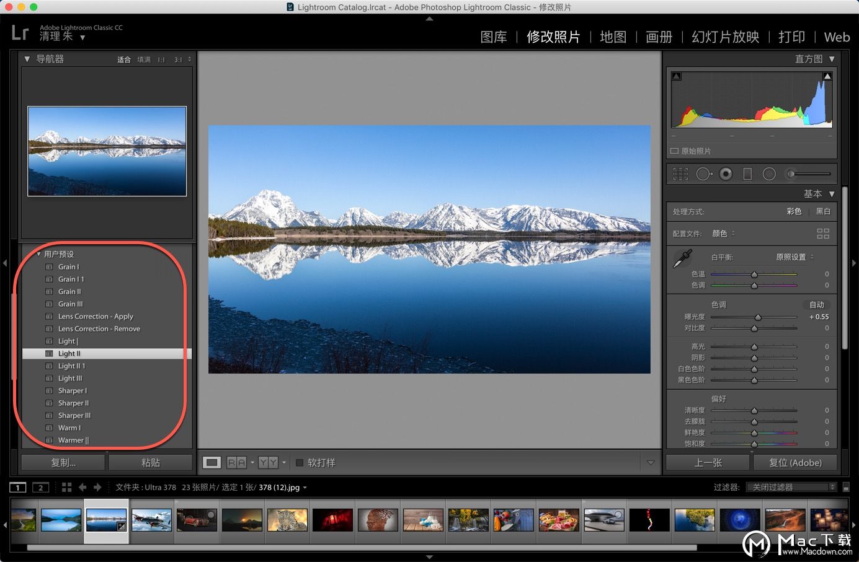Screen dimensions: 859x562
Task: Open white balance 原照设置 dropdown
Action: [x=794, y=257]
